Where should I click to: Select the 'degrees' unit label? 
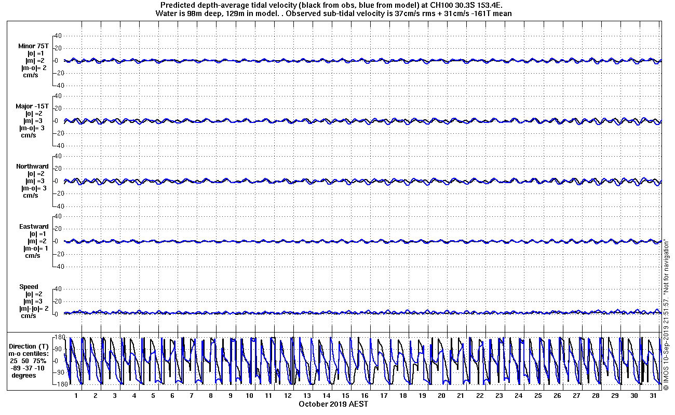(x=24, y=376)
